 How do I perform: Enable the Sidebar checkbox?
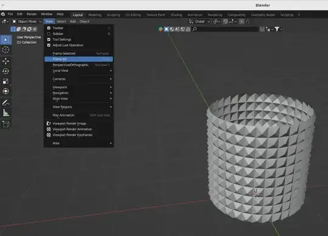49,33
